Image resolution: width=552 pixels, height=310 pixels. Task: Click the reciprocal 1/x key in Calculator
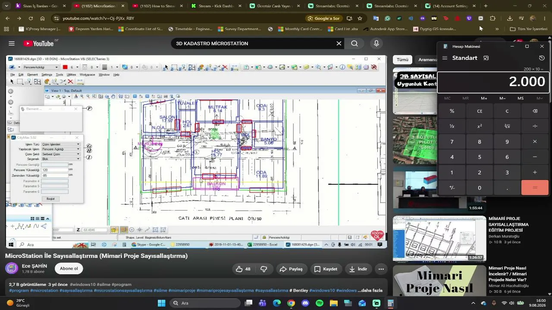tap(452, 126)
